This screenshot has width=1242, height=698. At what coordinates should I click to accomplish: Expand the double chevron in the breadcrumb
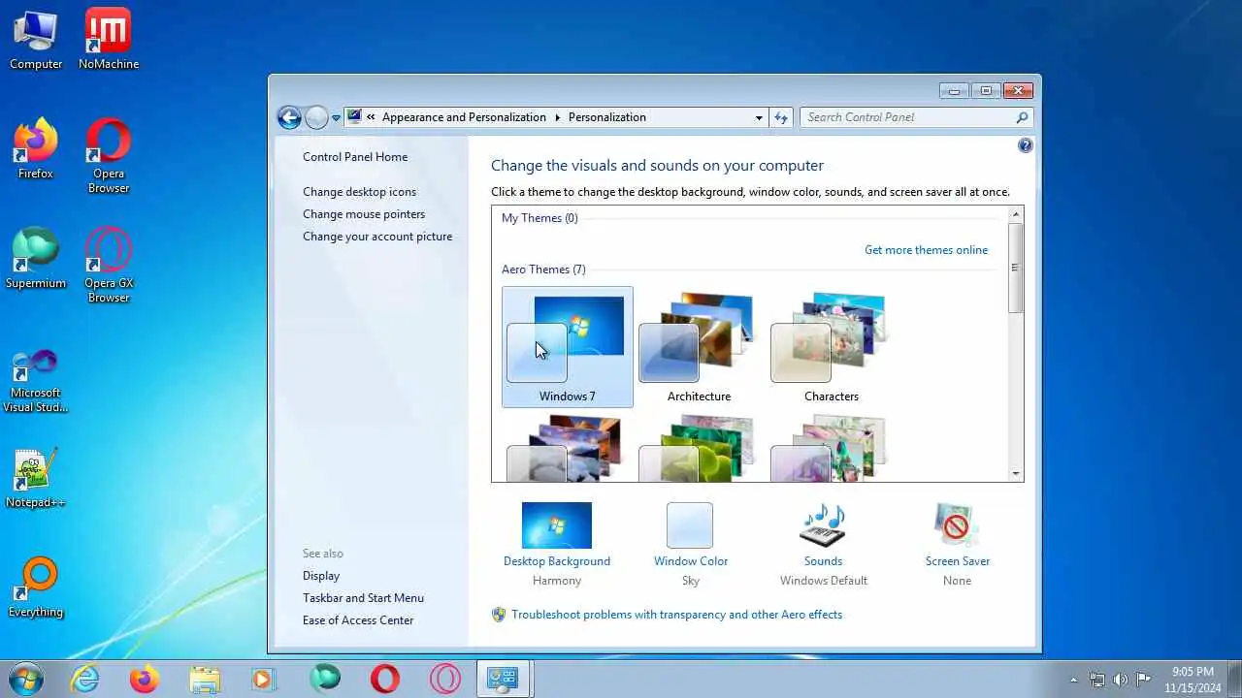coord(371,117)
